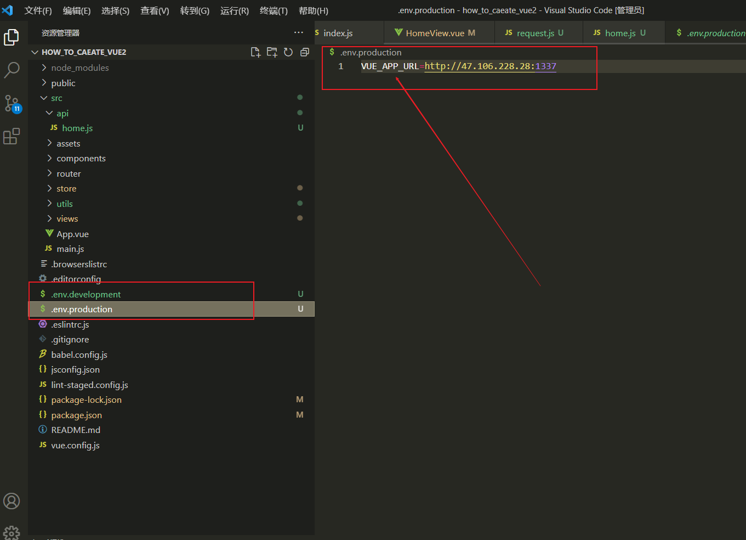Open lint-staged.config.js file

pyautogui.click(x=172, y=385)
